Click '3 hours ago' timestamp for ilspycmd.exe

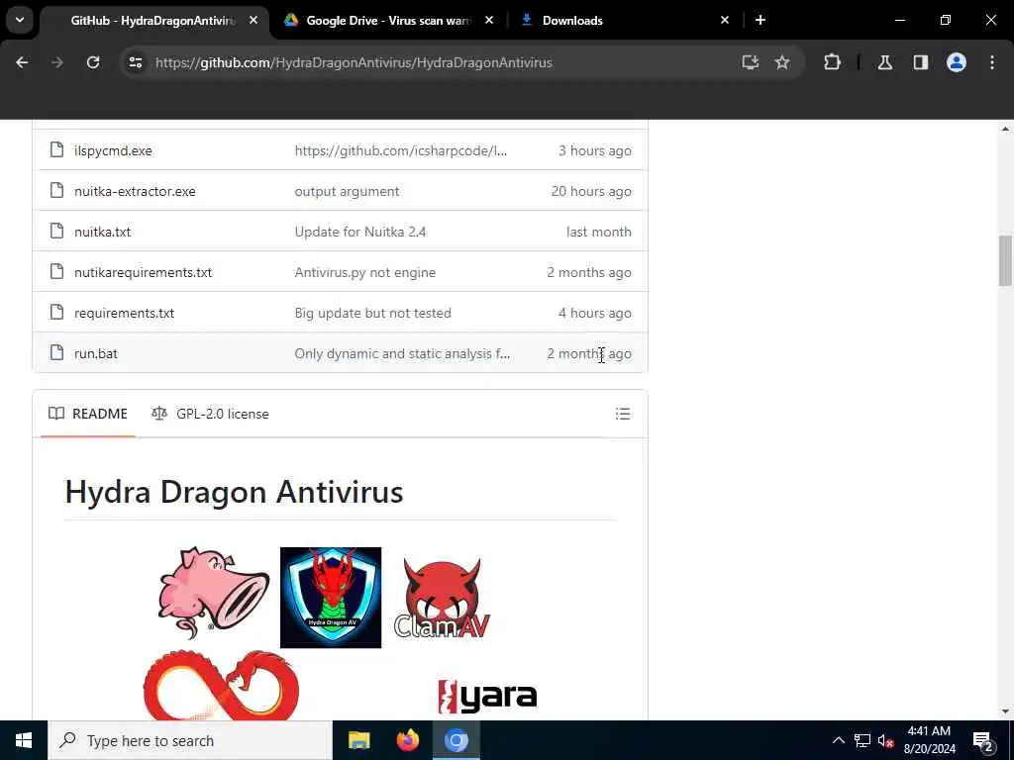pos(595,150)
